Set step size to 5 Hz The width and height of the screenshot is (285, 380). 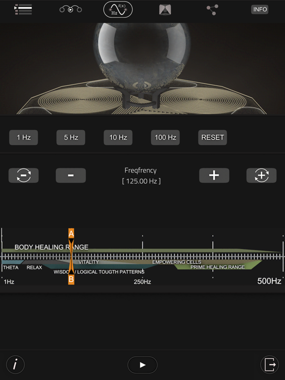[71, 138]
